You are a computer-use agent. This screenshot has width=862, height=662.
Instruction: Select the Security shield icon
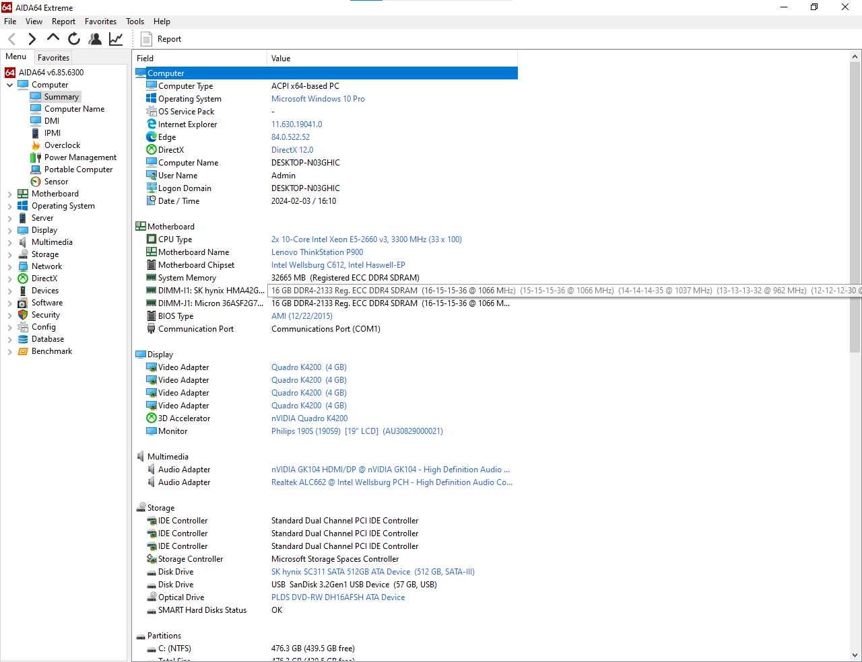tap(23, 315)
